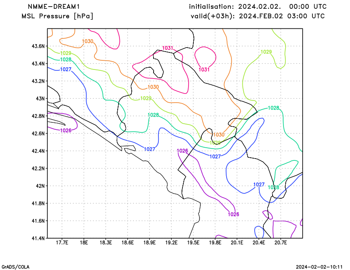Select the valid(+03h) 03:00 UTC line
The image size is (350, 270).
coord(258,16)
